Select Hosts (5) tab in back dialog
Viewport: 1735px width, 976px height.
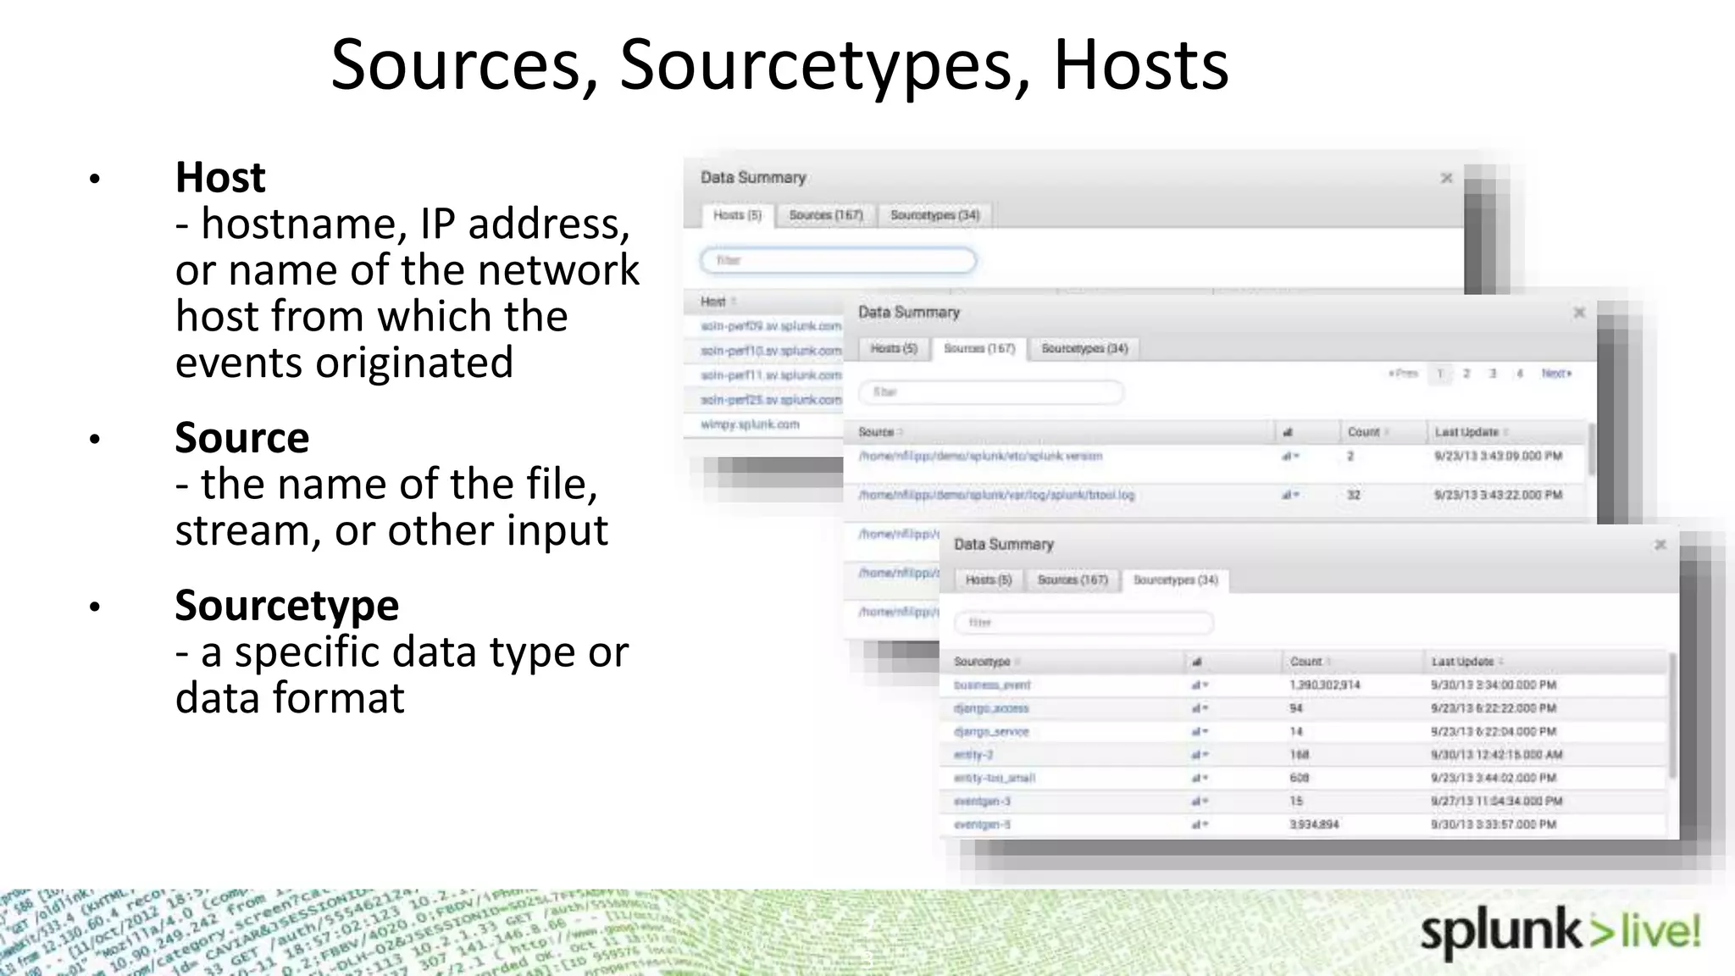click(737, 215)
